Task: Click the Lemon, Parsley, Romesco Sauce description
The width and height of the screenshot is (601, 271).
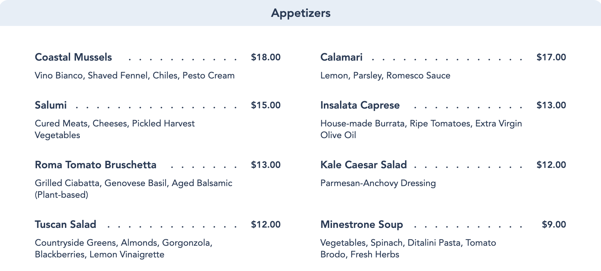Action: [385, 76]
